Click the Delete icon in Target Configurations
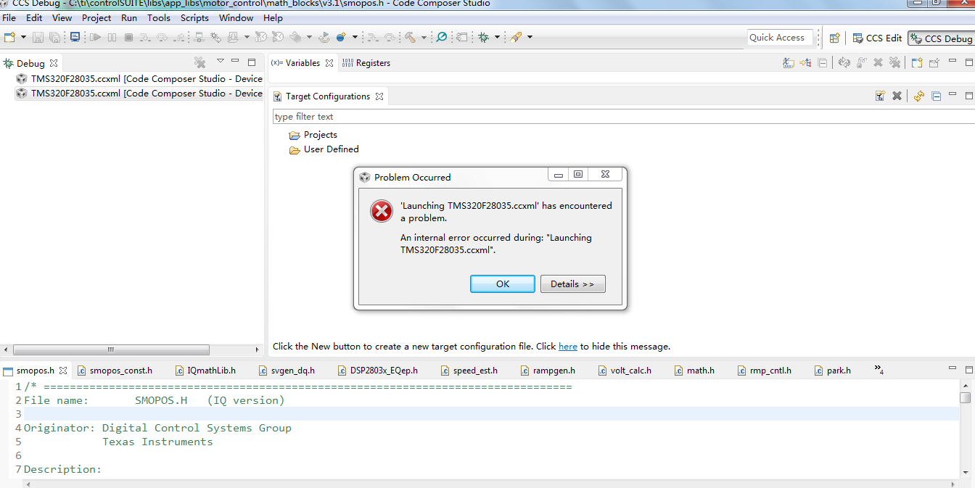Screen dimensions: 975x488 897,95
